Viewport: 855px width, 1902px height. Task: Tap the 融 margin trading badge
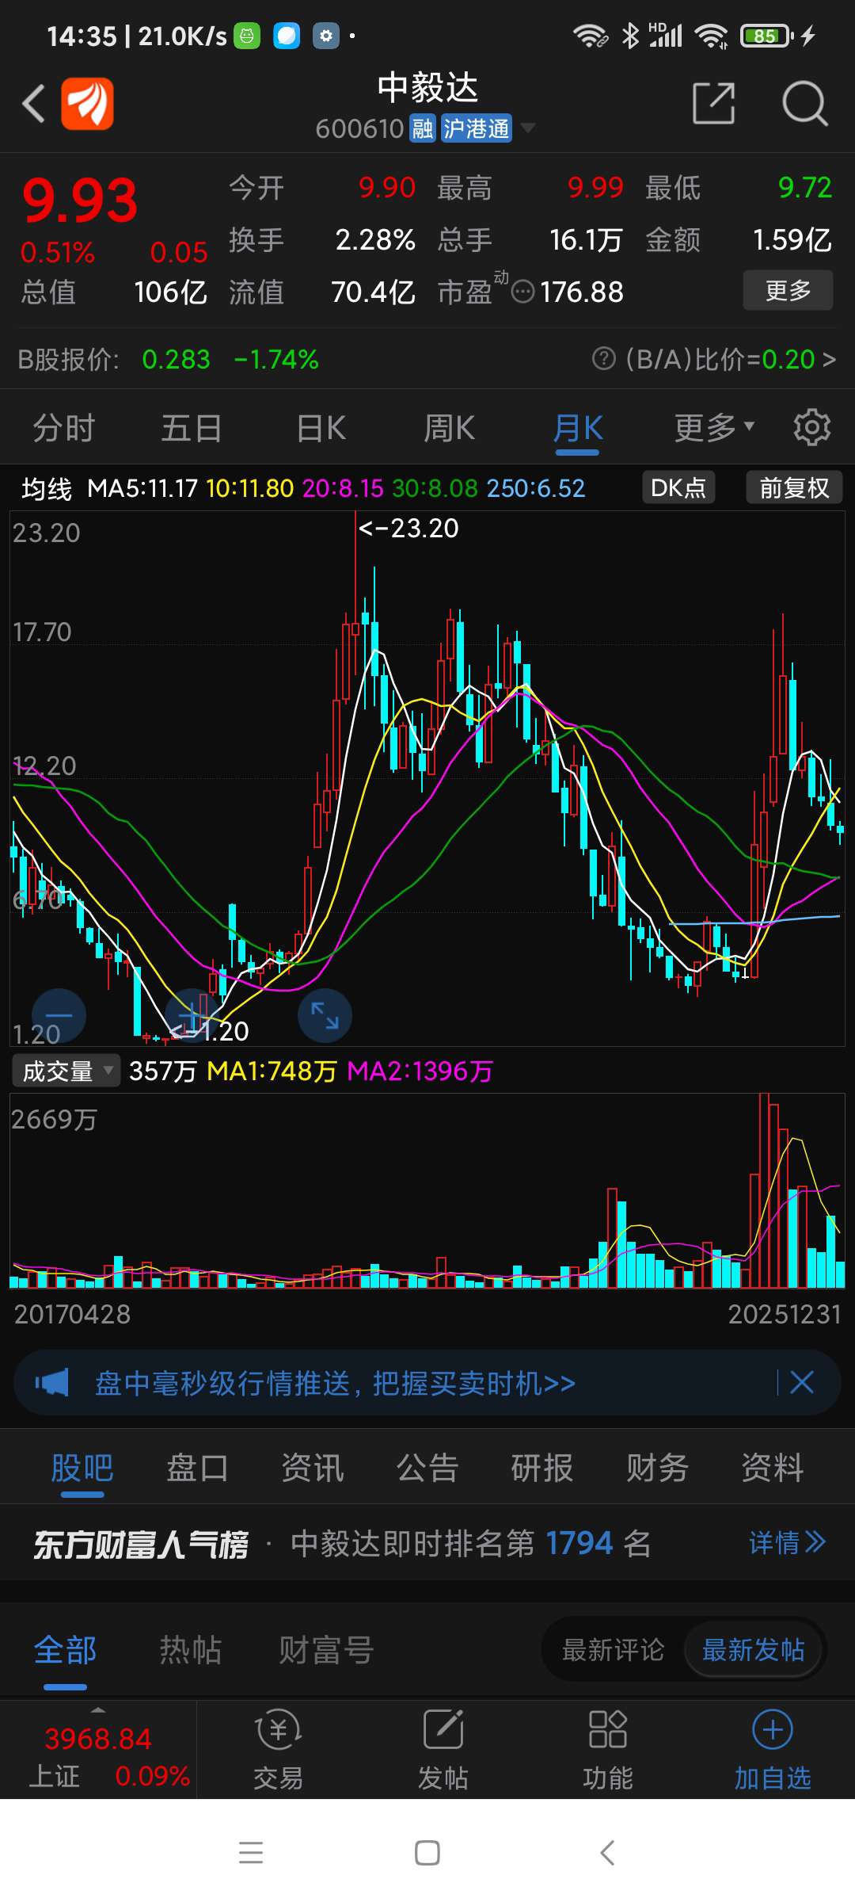point(423,128)
